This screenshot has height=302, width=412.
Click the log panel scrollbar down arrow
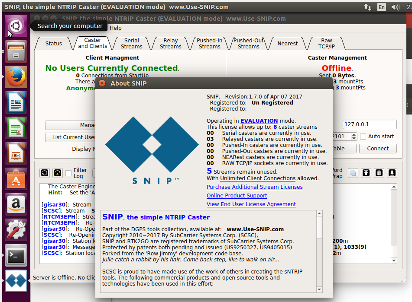(x=394, y=261)
